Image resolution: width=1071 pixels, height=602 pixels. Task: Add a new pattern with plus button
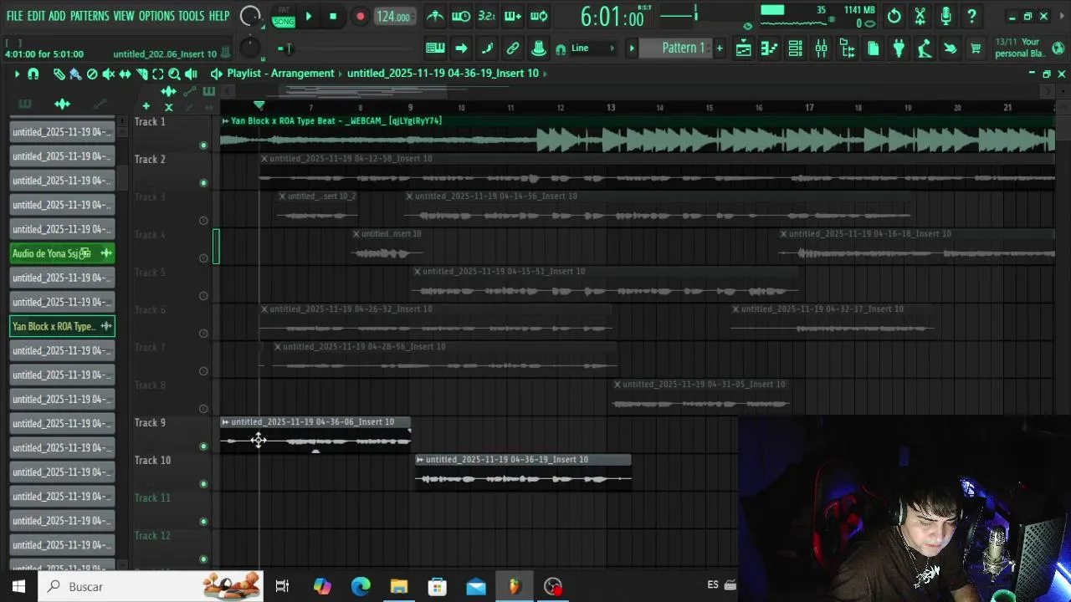720,48
